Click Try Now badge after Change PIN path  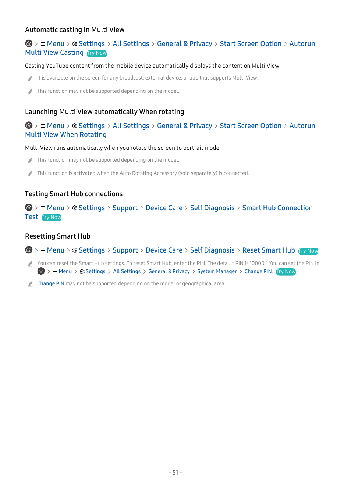(286, 272)
